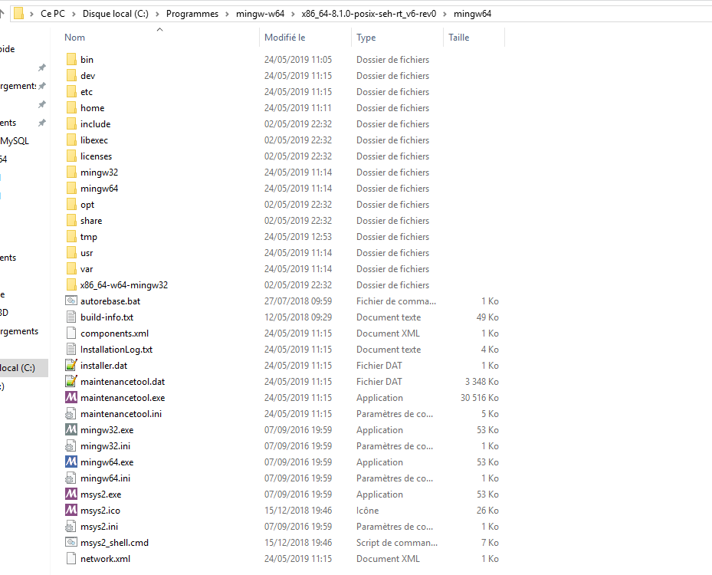Screen dimensions: 712x575
Task: Click the Icône type cell
Action: [367, 511]
